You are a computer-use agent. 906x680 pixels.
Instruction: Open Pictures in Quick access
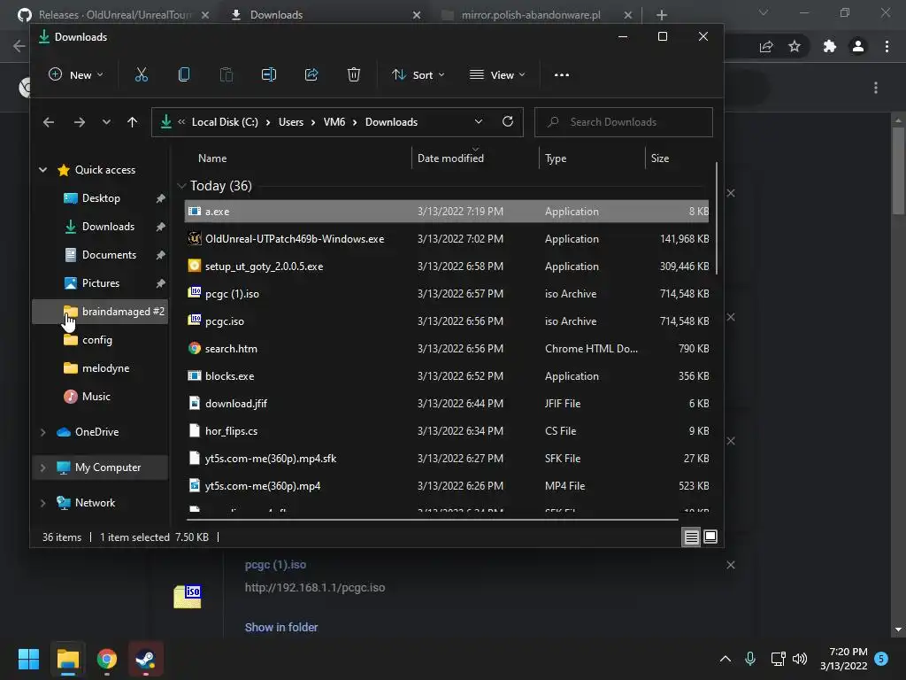(101, 282)
